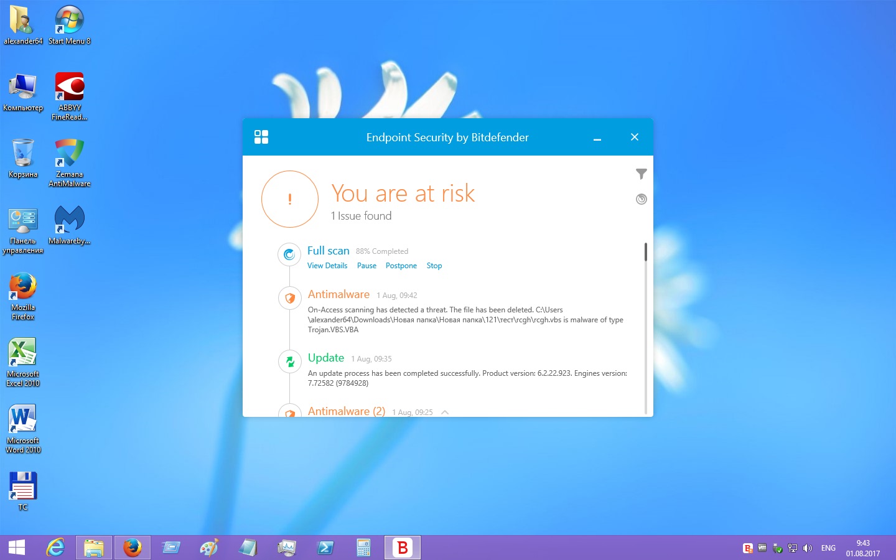The width and height of the screenshot is (896, 560).
Task: Launch Internet Explorer from the taskbar
Action: [x=55, y=548]
